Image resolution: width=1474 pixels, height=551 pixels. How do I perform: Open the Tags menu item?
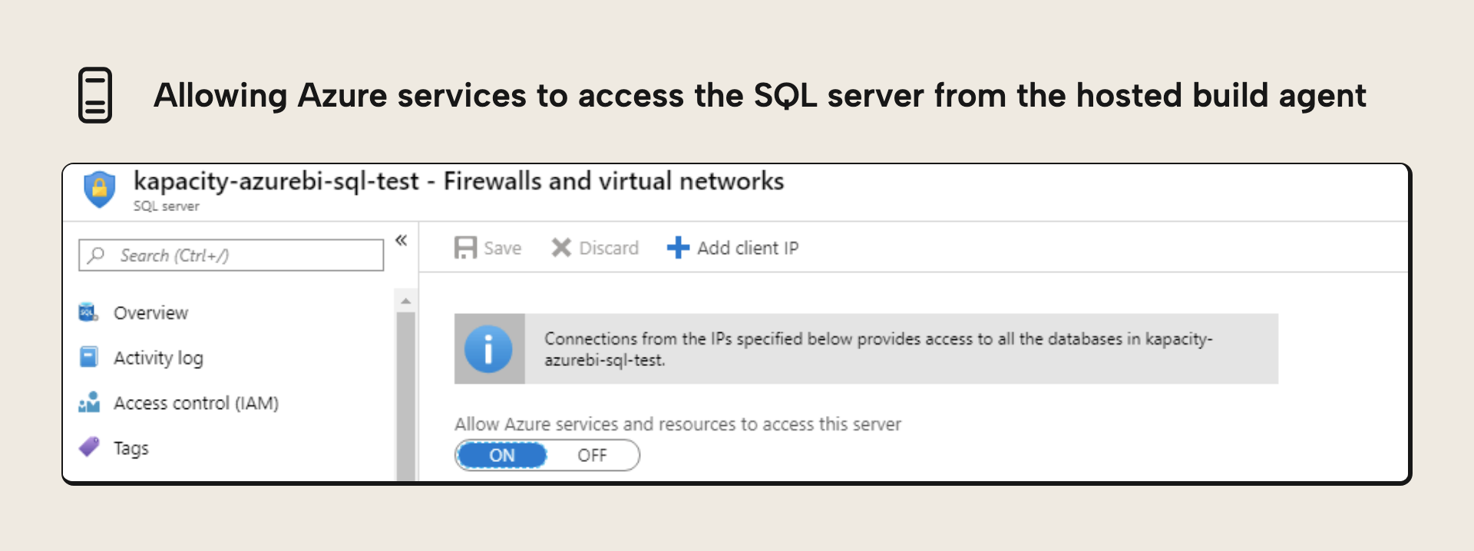pos(131,448)
